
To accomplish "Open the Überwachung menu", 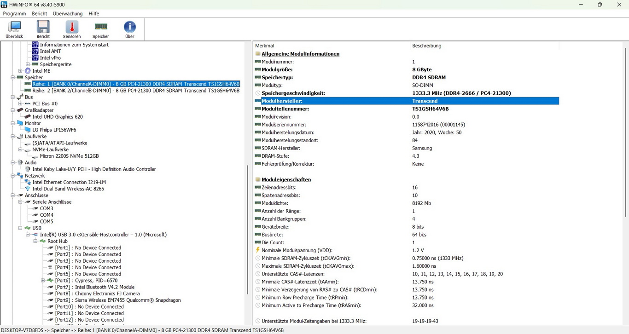I will (x=68, y=14).
